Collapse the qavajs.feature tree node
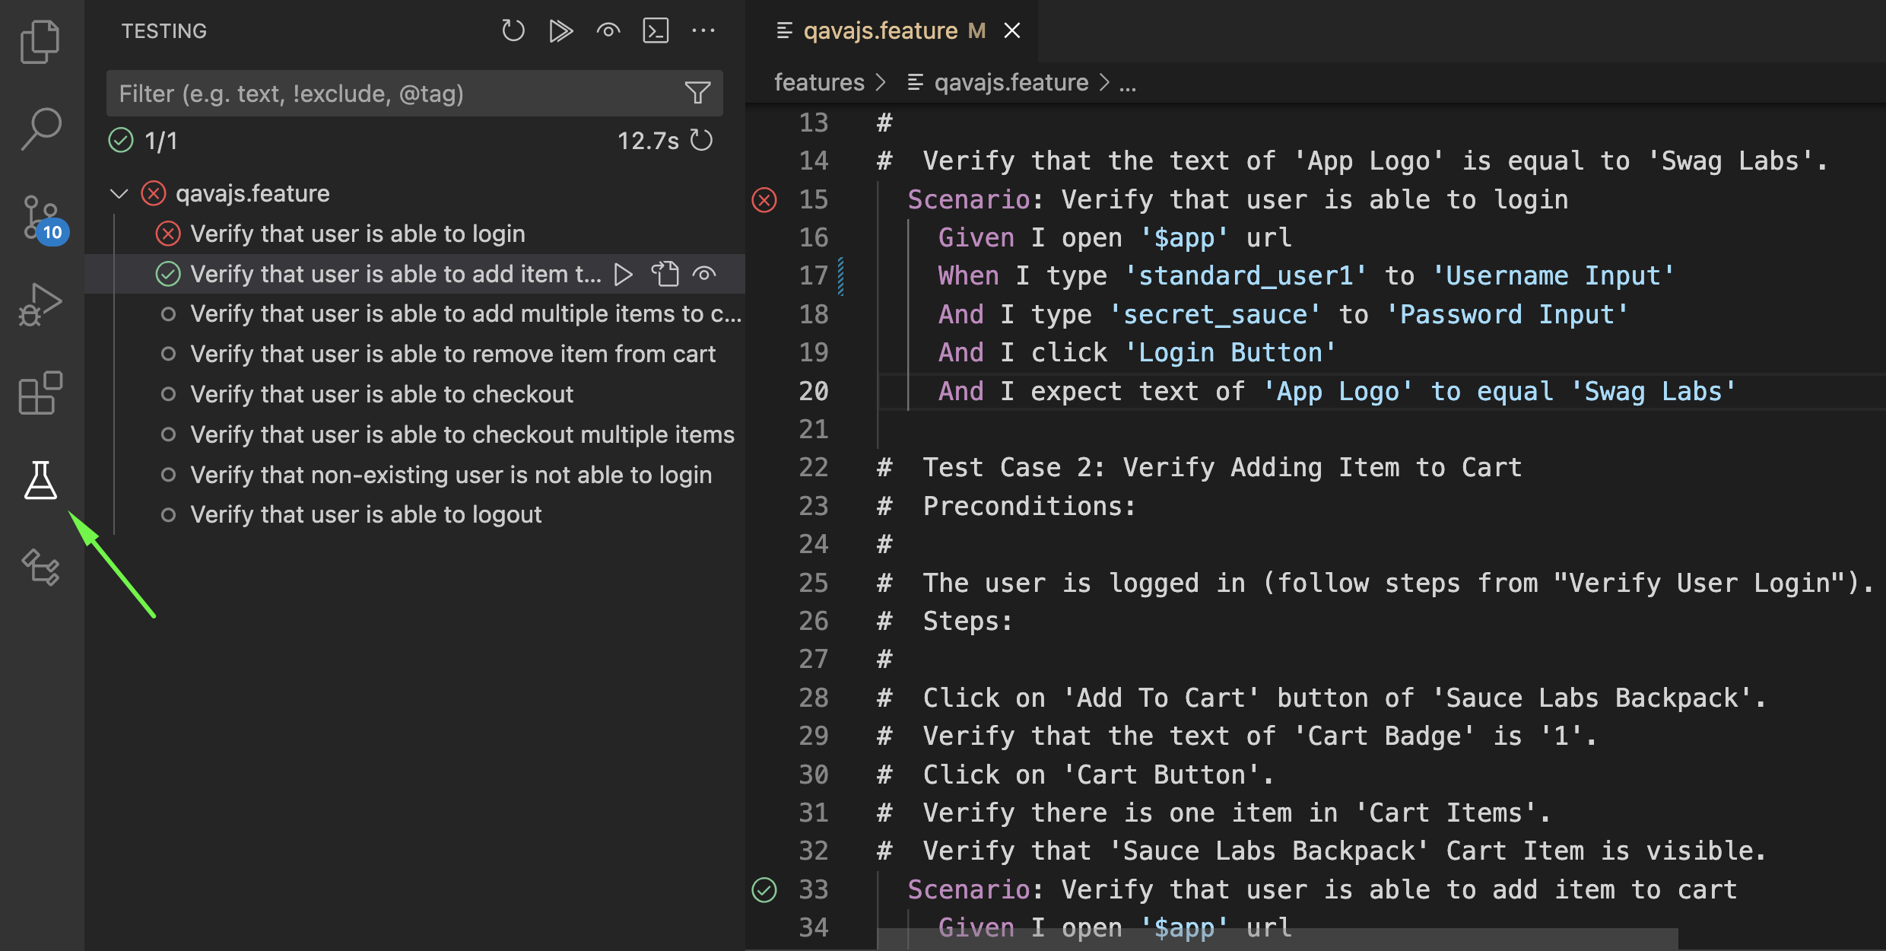The height and width of the screenshot is (951, 1886). point(119,193)
